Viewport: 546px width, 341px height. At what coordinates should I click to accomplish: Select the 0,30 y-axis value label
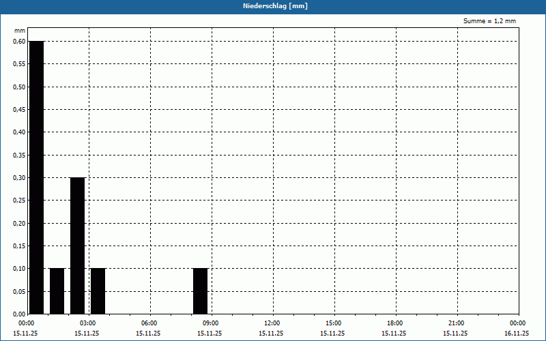pos(19,177)
